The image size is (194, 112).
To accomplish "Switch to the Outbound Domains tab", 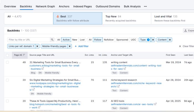I will [x=108, y=6].
